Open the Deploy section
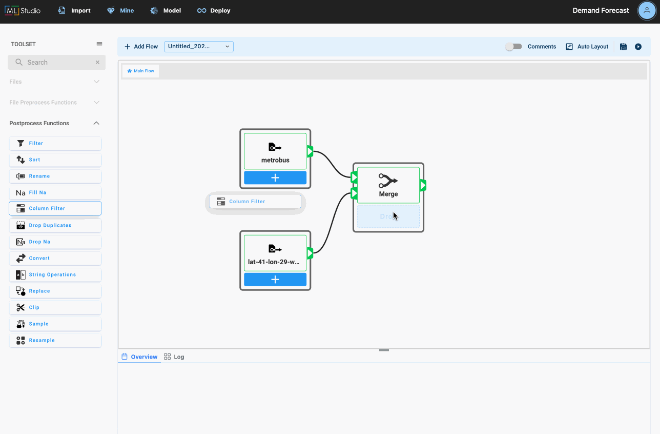The width and height of the screenshot is (660, 434). click(214, 10)
